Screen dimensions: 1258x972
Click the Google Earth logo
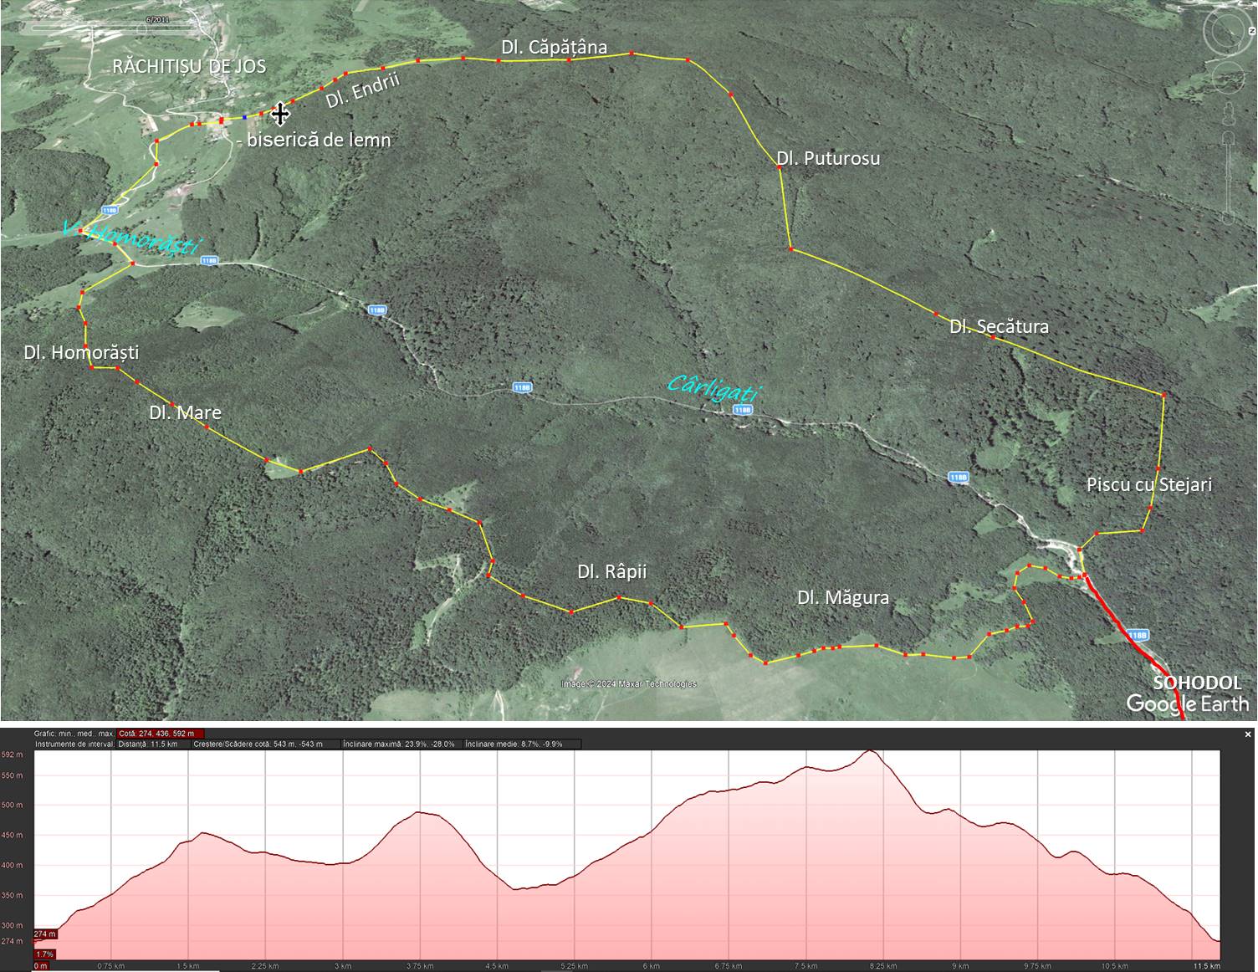coord(1187,703)
